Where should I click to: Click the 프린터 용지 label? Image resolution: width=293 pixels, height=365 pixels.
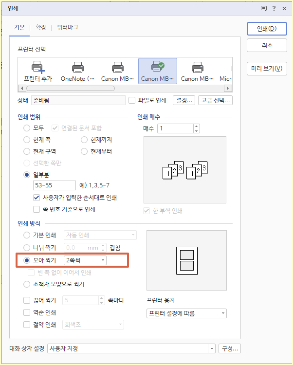(x=161, y=300)
